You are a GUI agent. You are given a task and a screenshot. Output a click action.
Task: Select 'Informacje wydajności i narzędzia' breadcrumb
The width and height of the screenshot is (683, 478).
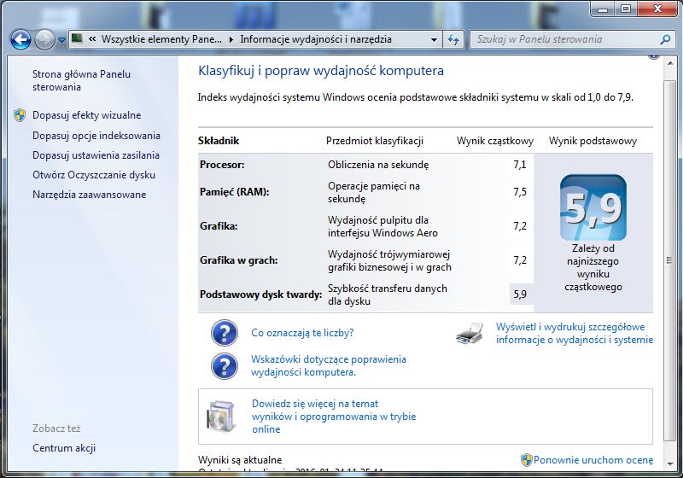[x=316, y=39]
